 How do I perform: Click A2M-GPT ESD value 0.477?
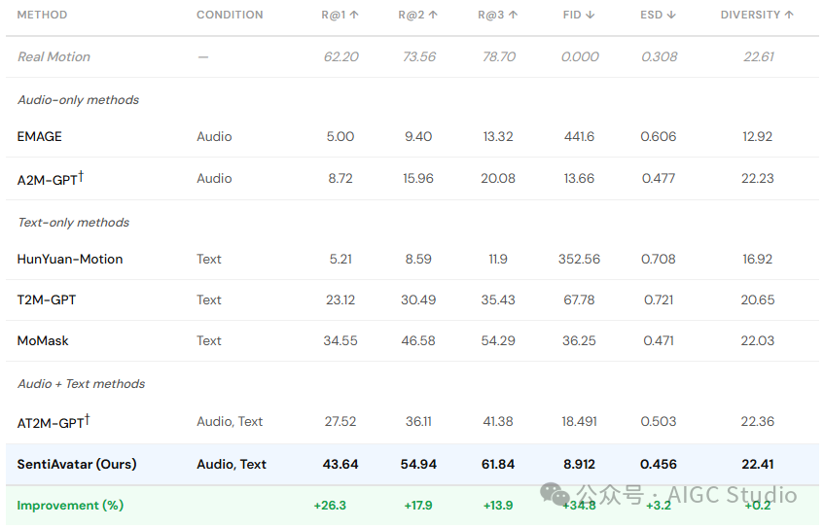pyautogui.click(x=659, y=179)
